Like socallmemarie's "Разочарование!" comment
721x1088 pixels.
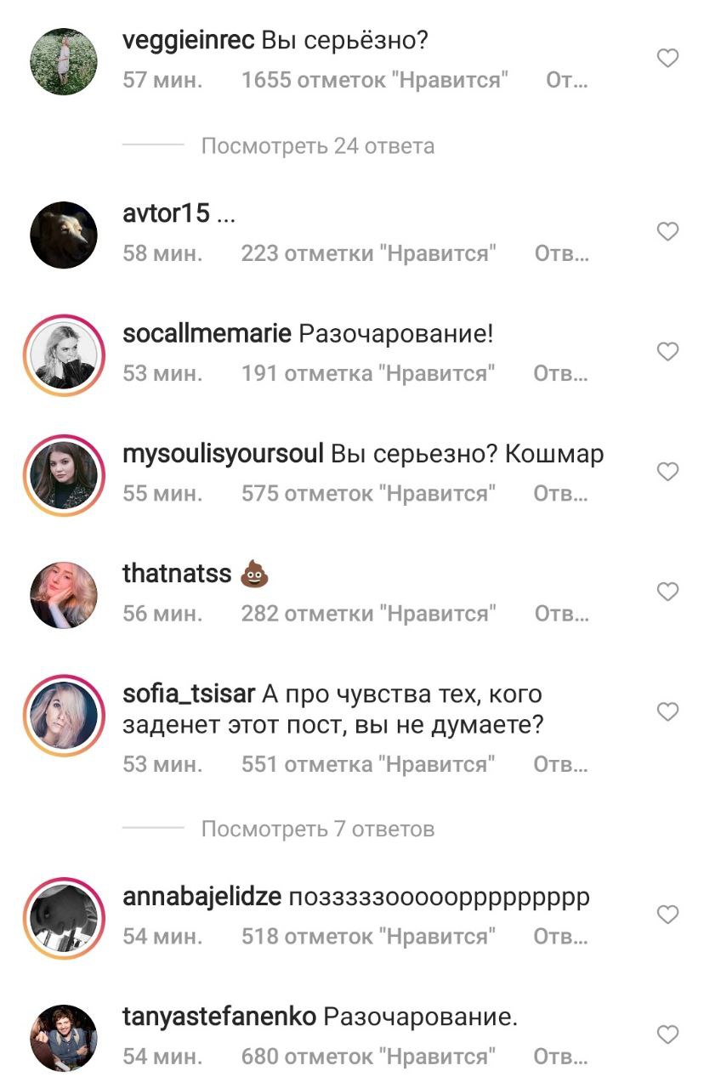(x=668, y=352)
